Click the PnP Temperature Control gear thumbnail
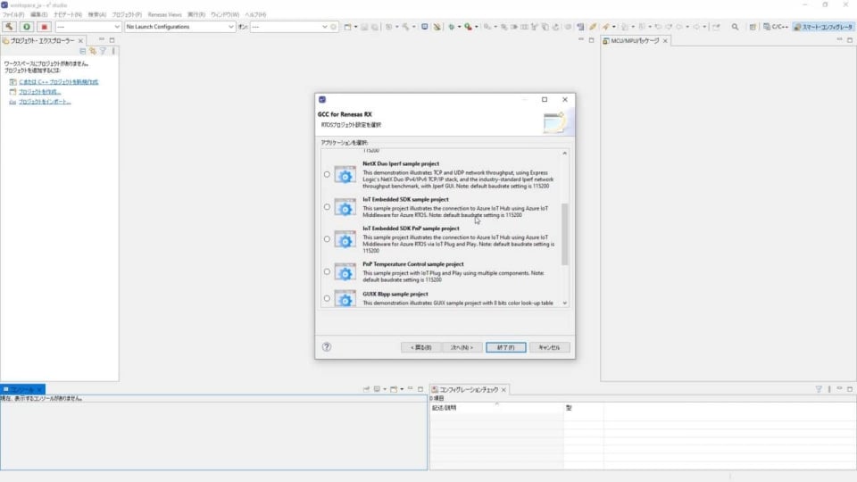The height and width of the screenshot is (482, 857). pyautogui.click(x=345, y=272)
